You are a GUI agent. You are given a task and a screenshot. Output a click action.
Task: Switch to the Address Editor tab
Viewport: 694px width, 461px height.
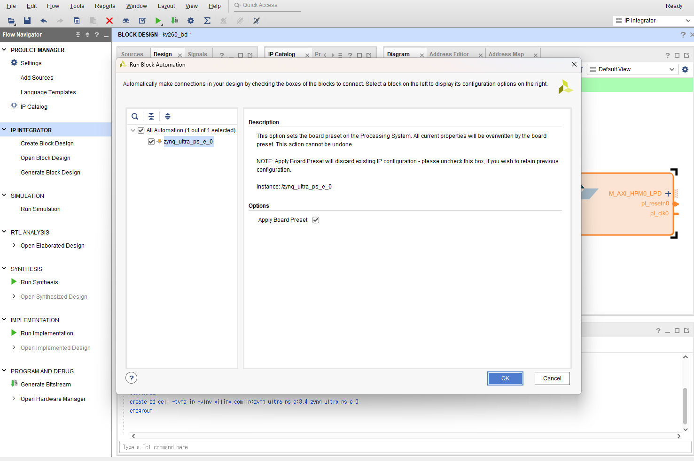pos(449,54)
